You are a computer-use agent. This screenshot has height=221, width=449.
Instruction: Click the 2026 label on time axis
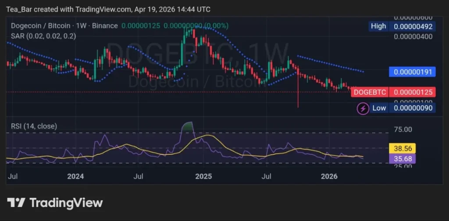point(329,176)
